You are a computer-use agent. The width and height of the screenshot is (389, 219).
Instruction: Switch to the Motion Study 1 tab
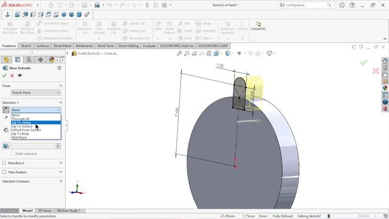pyautogui.click(x=69, y=211)
